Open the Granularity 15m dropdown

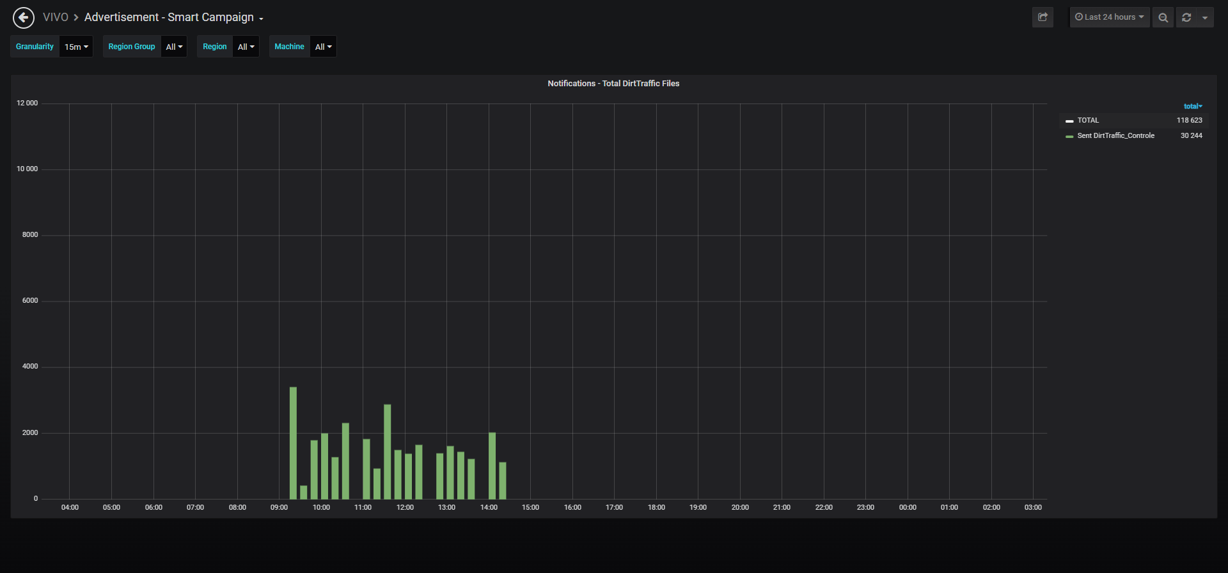click(x=76, y=47)
